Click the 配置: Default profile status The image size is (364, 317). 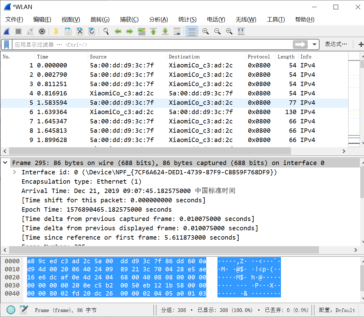pos(337,310)
